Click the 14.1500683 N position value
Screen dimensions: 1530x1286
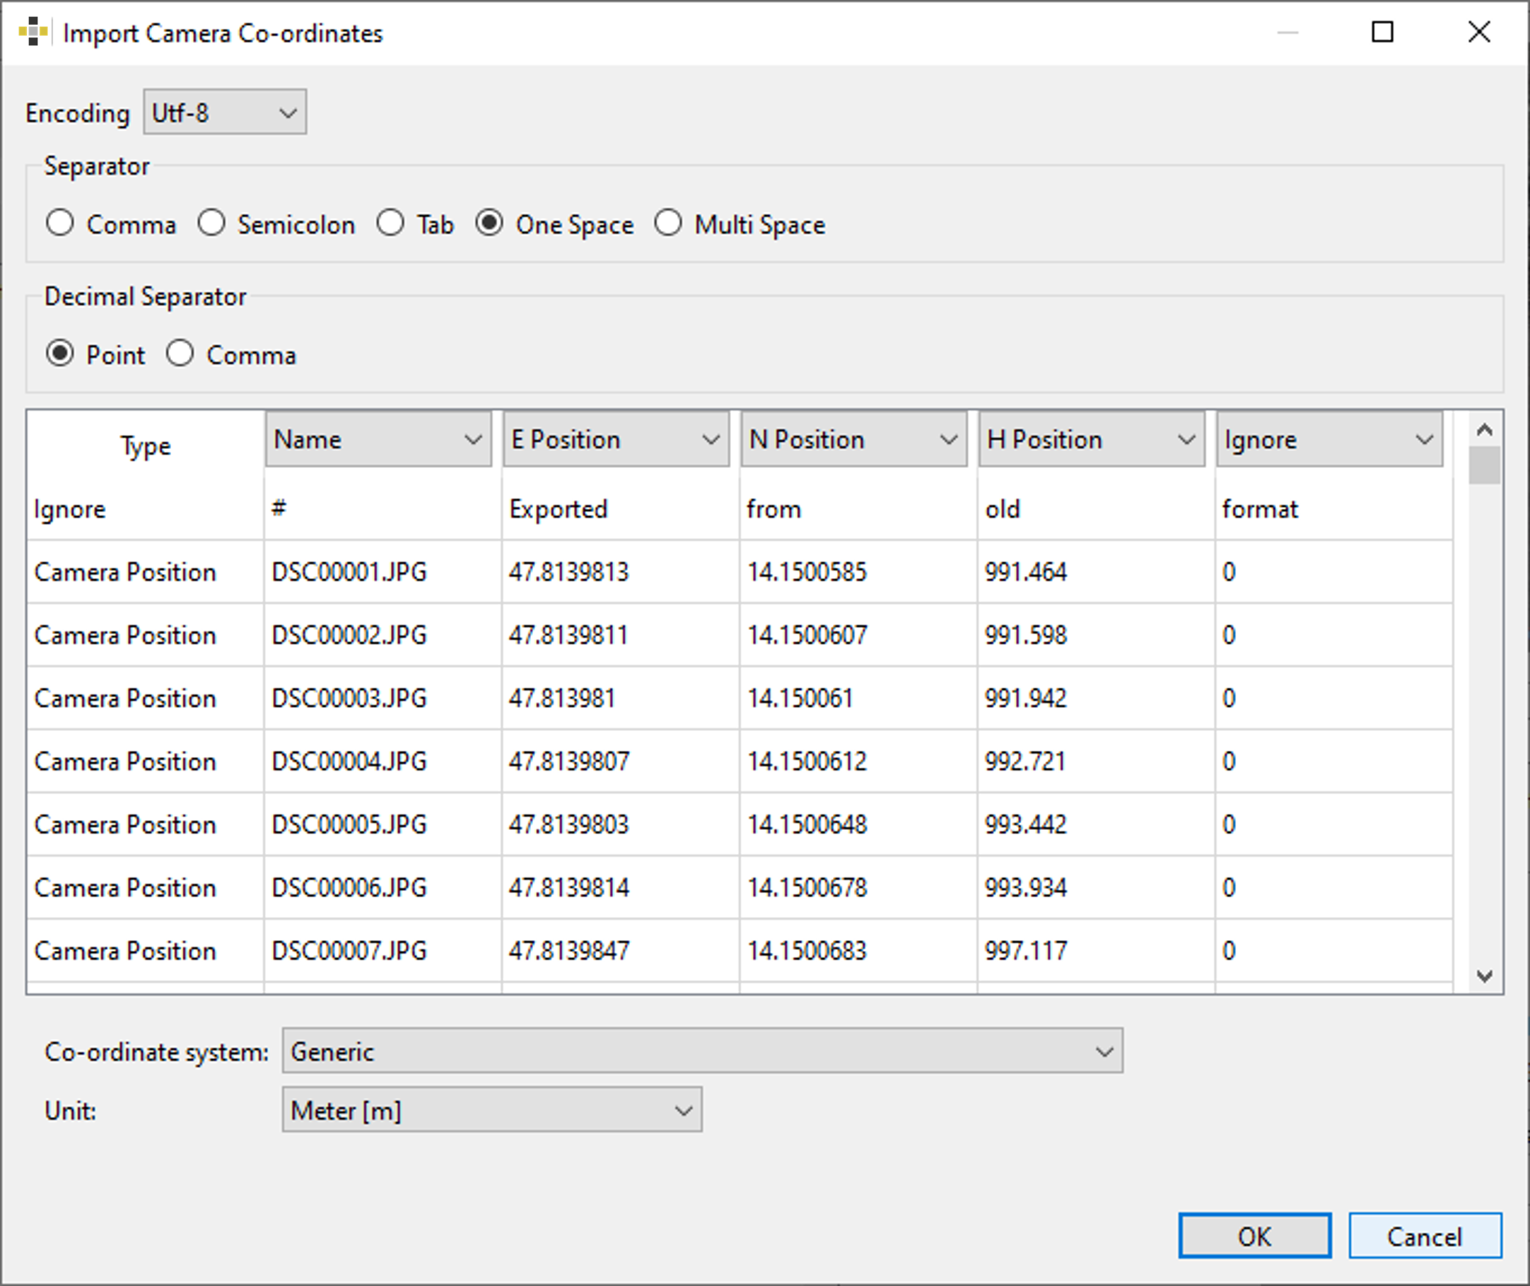pos(858,951)
